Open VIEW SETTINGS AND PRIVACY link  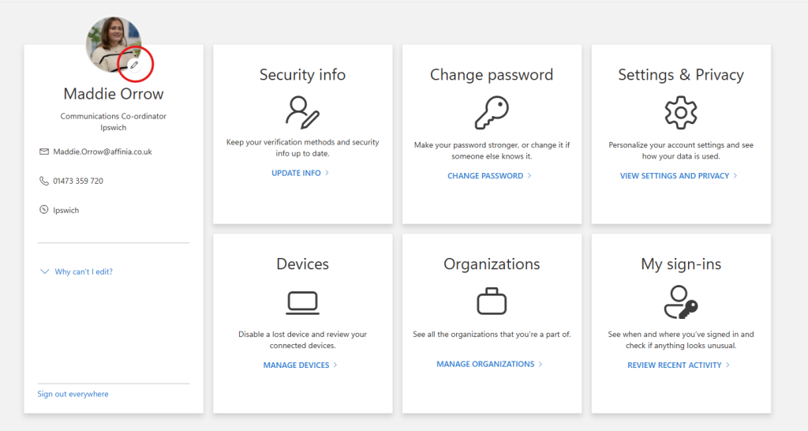(x=675, y=176)
